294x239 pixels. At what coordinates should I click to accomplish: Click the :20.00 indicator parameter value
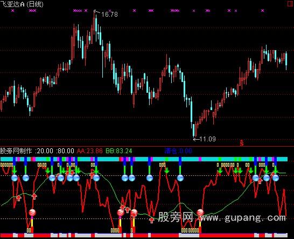pos(44,151)
